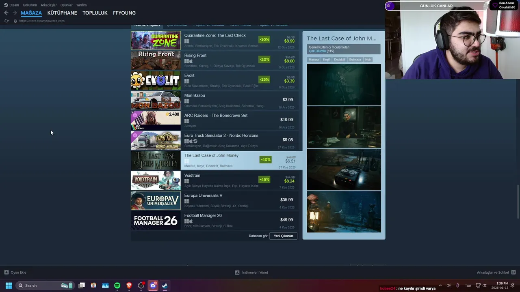
Task: Go back with the left arrow
Action: (6, 13)
